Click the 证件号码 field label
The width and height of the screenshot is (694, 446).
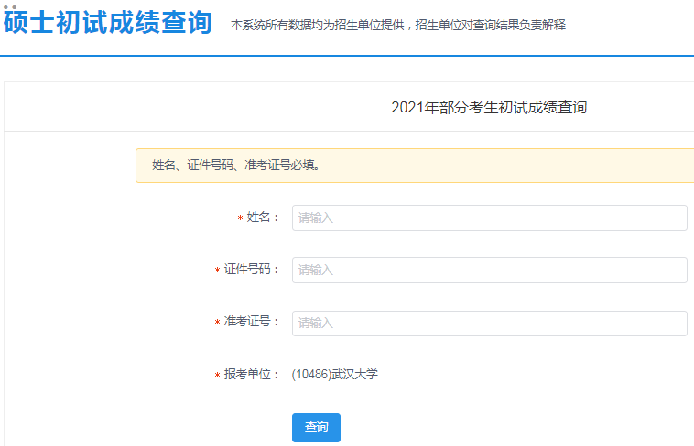click(x=252, y=270)
